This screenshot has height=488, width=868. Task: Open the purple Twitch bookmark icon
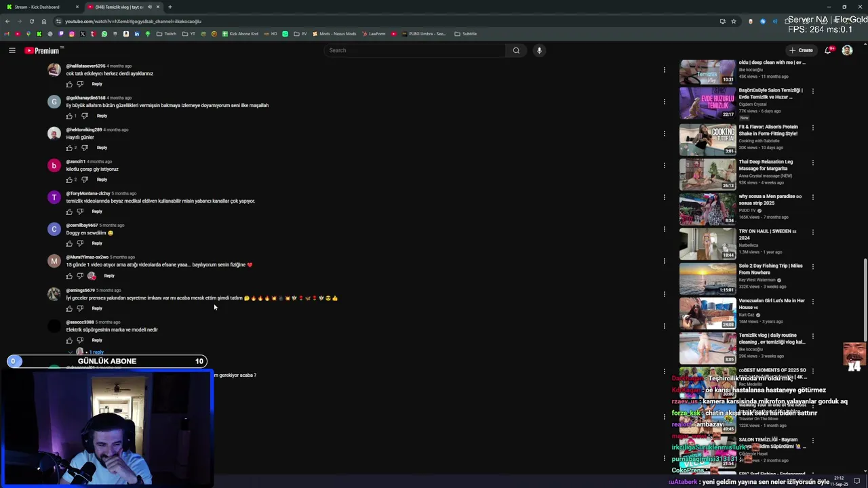[x=61, y=34]
